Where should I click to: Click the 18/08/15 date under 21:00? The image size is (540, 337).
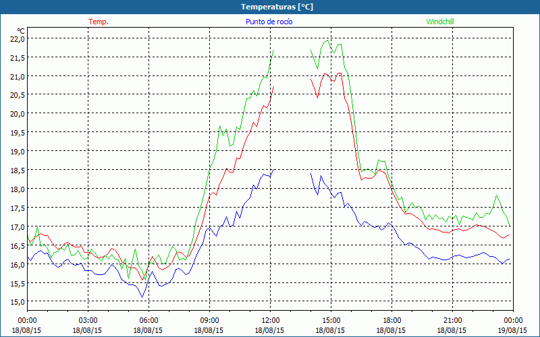click(x=452, y=330)
